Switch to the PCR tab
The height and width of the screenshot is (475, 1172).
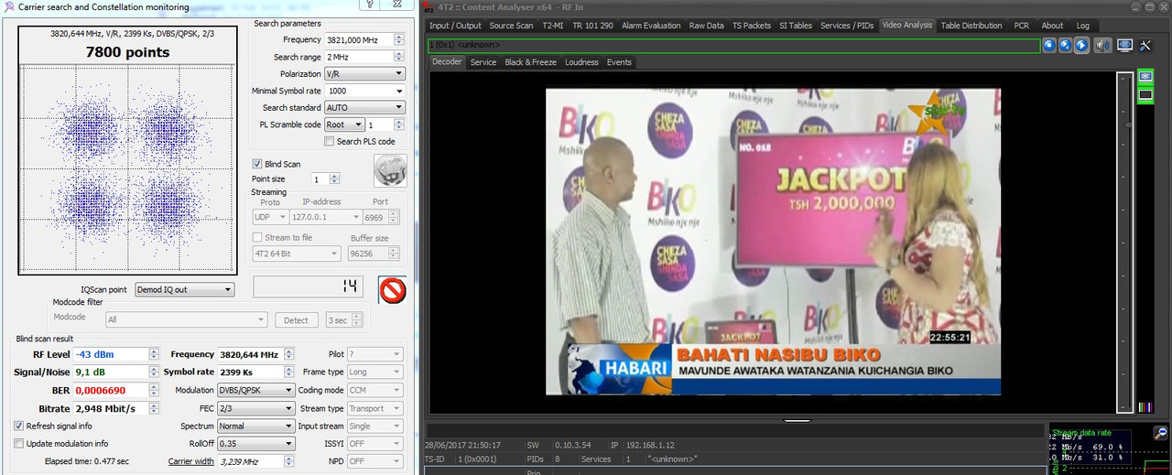pyautogui.click(x=1021, y=26)
